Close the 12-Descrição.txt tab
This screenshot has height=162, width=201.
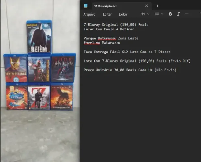click(x=146, y=6)
